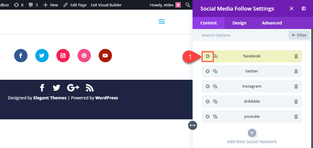Switch to the Advanced tab

pos(272,23)
